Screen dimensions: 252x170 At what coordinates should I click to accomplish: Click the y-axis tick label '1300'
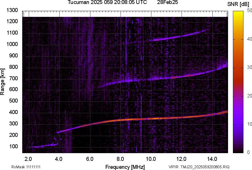[12, 10]
